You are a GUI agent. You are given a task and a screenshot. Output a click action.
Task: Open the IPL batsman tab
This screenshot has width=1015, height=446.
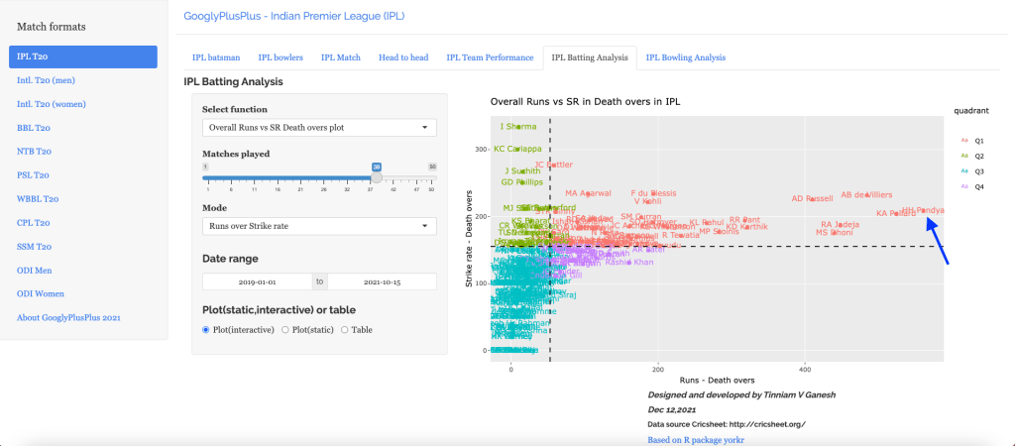coord(214,57)
